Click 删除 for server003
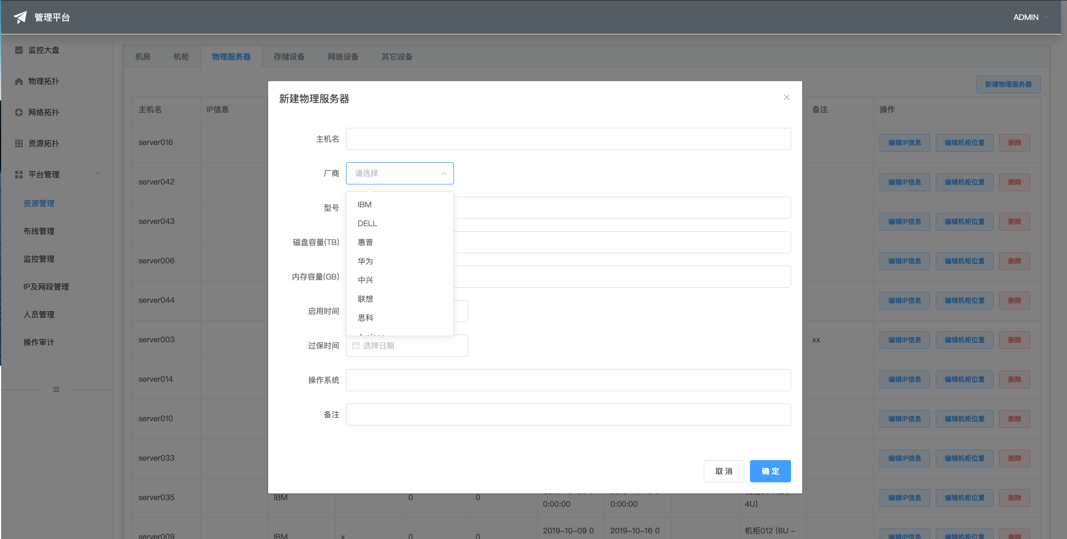 click(1015, 340)
